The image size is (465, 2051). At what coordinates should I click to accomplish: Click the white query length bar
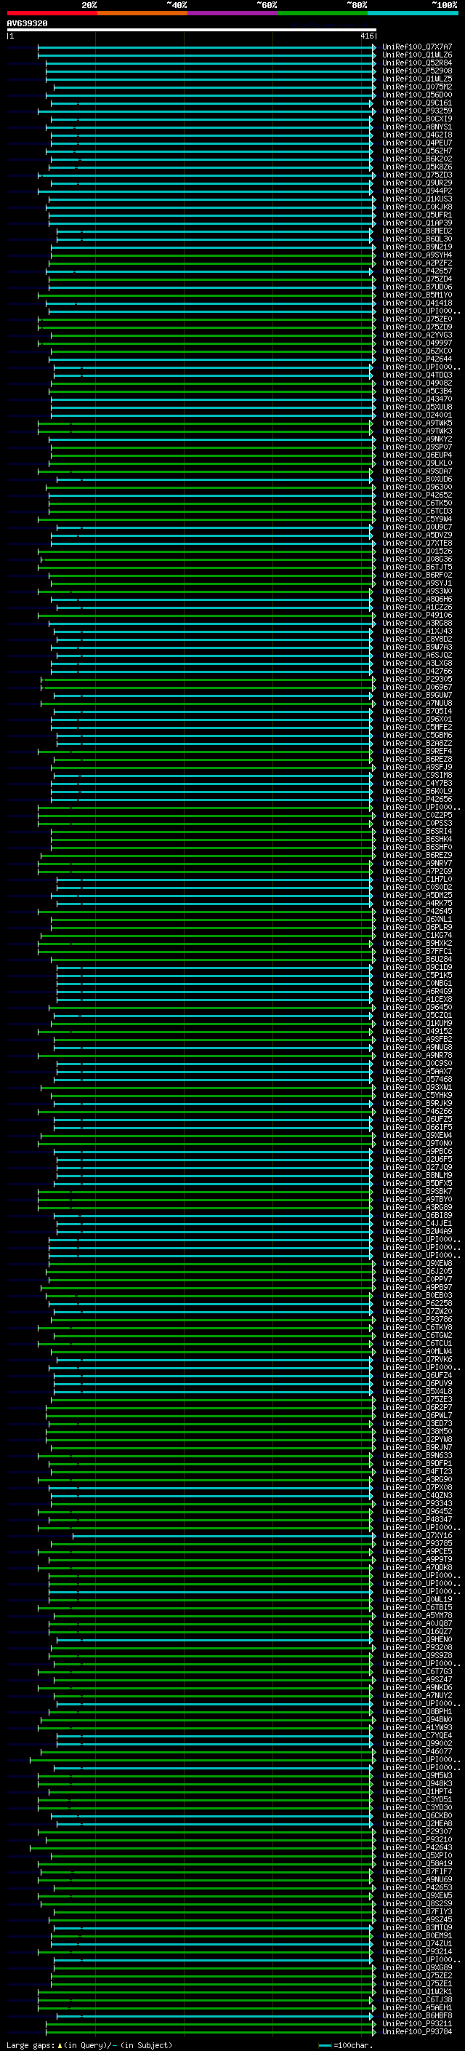pos(192,31)
